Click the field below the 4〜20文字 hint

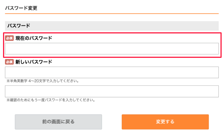pyautogui.click(x=112, y=91)
